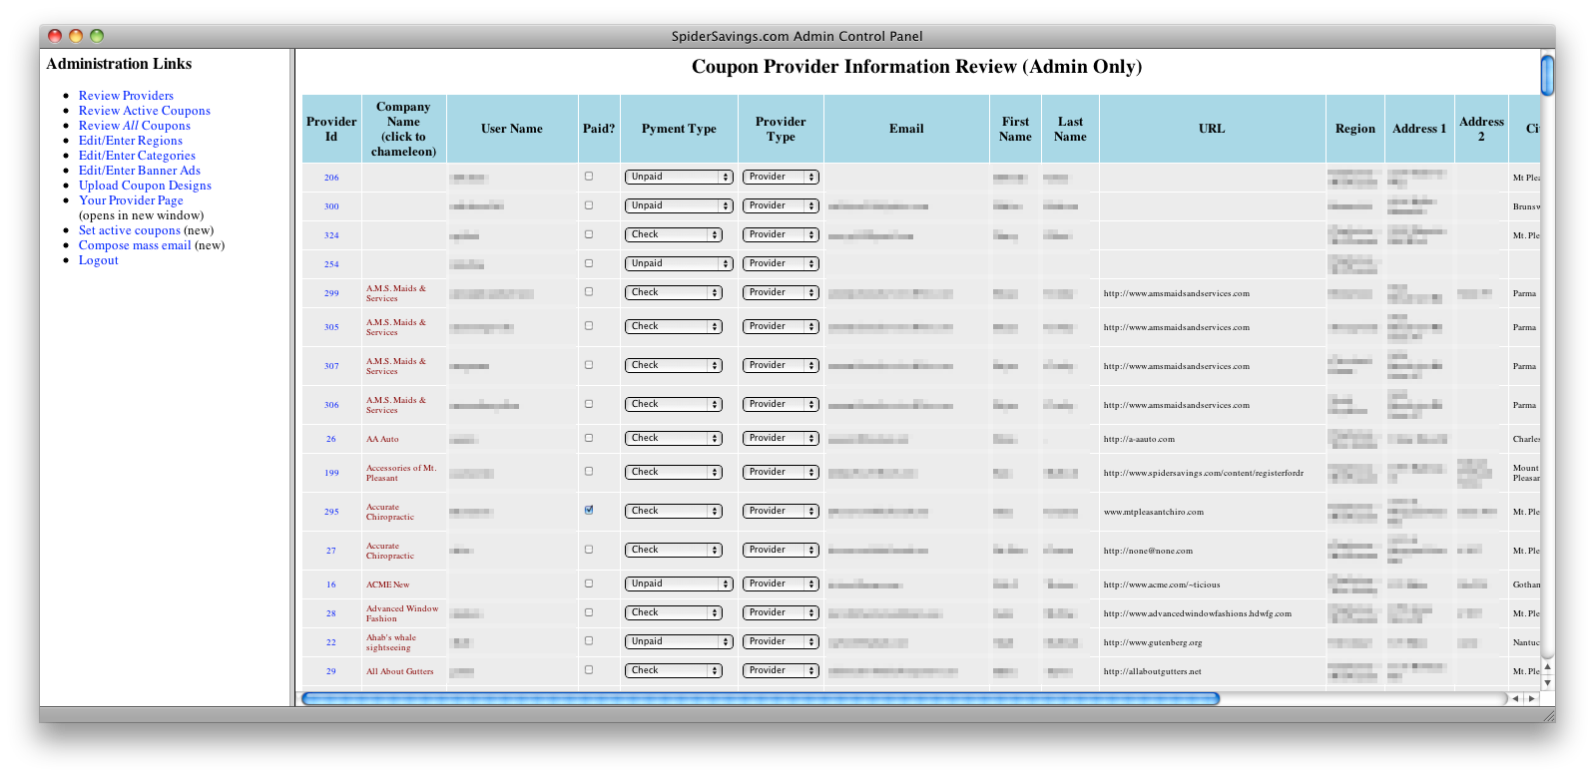Screen dimensions: 1595x777
Task: Toggle Paid checkbox for provider 299
Action: 589,292
